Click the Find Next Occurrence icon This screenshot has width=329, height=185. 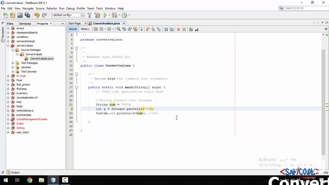point(130,29)
